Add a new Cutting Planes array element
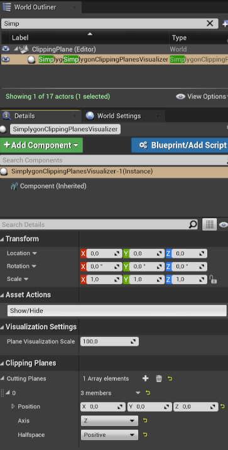The height and width of the screenshot is (450, 228). pos(145,378)
